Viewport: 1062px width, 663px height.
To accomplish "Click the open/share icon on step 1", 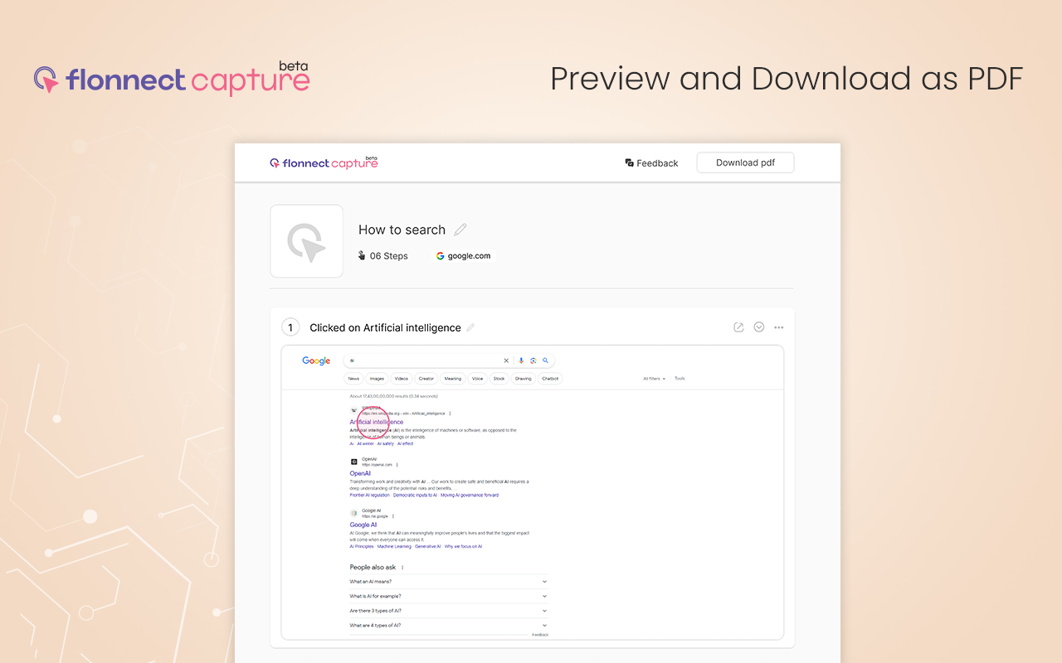I will pos(738,327).
